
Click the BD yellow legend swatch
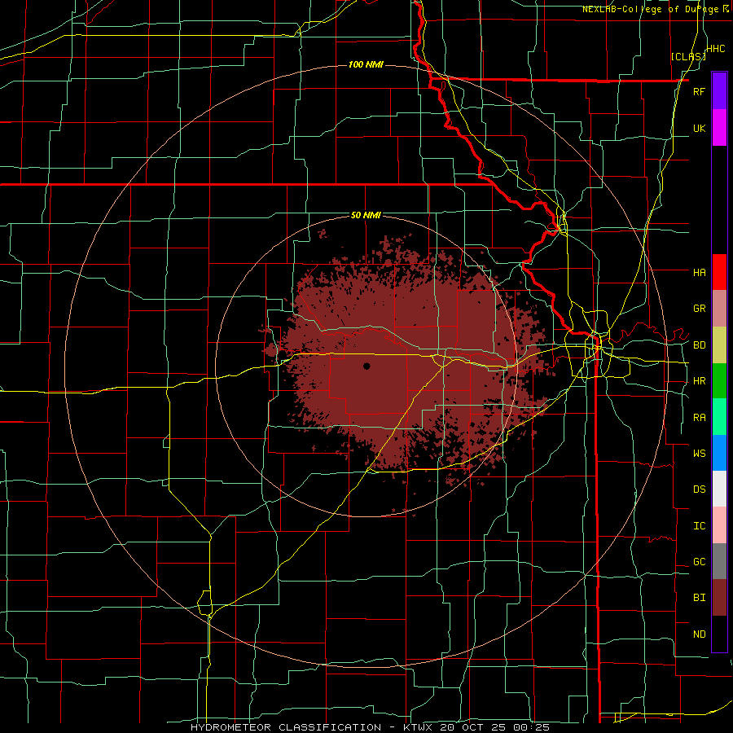tap(719, 345)
